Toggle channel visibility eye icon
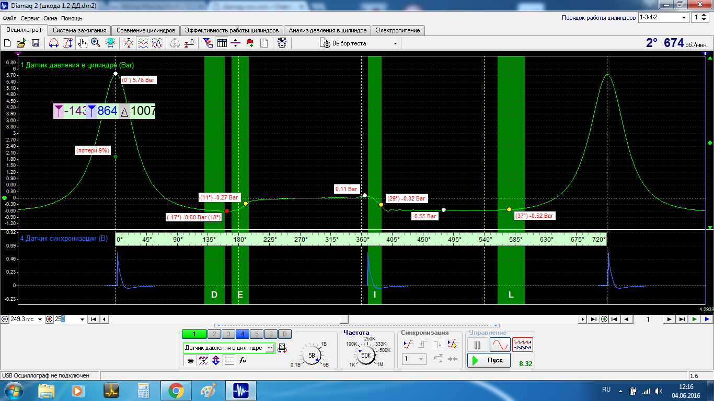Viewport: 714px width, 401px height. point(190,360)
